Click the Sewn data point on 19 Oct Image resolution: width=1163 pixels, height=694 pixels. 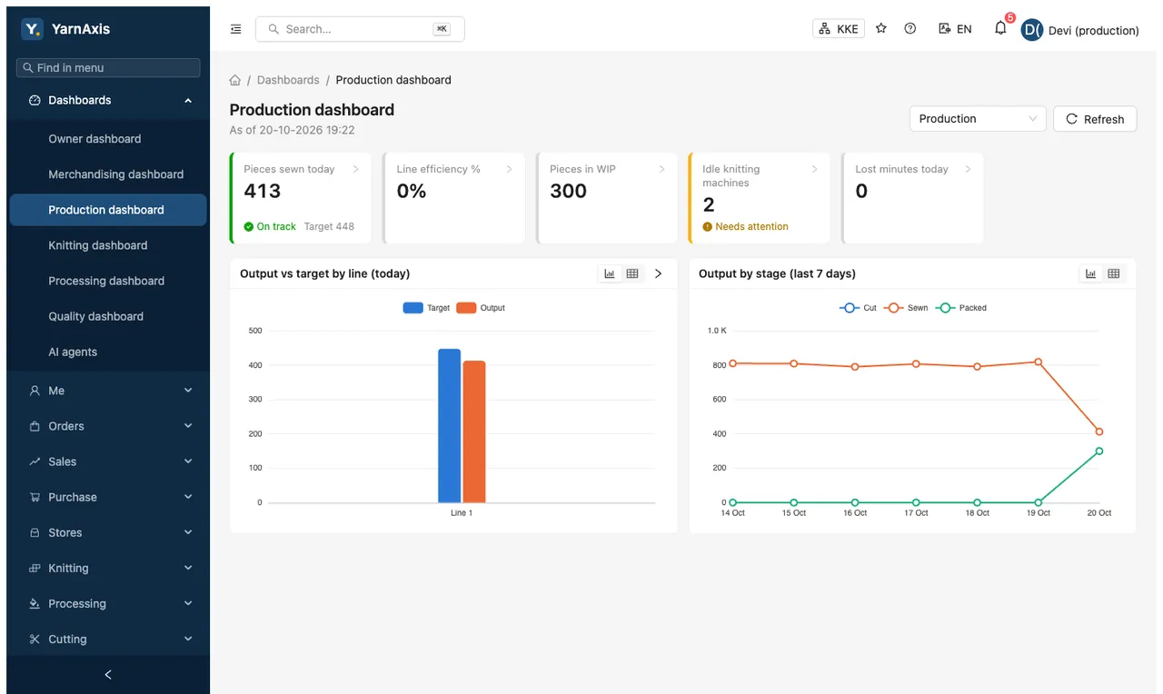pos(1038,362)
